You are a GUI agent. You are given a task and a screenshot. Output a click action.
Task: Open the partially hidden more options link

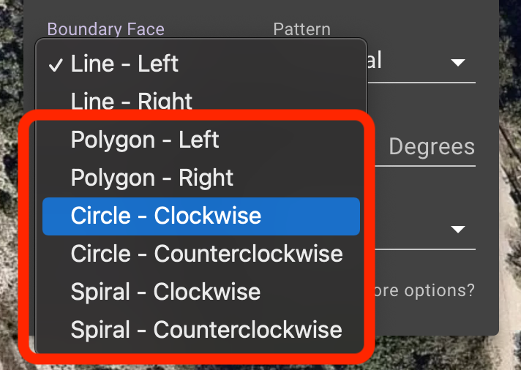coord(425,290)
